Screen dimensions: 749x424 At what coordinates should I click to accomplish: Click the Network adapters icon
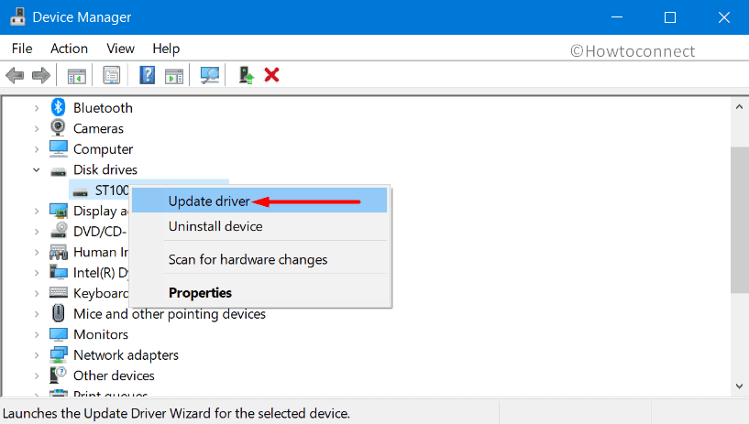[59, 354]
